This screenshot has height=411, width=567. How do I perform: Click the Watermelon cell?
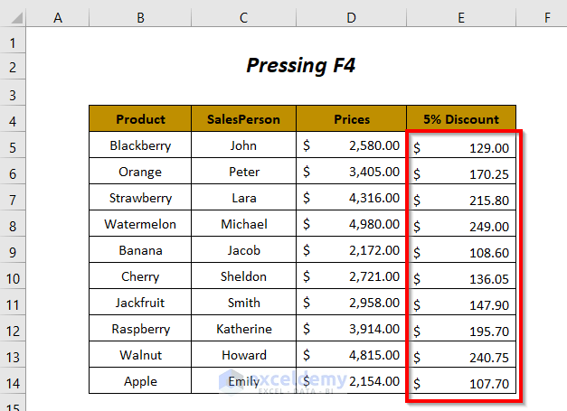click(140, 224)
